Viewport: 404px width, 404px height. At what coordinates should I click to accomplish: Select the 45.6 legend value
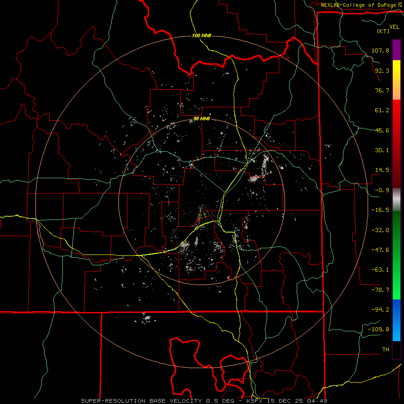(x=382, y=130)
